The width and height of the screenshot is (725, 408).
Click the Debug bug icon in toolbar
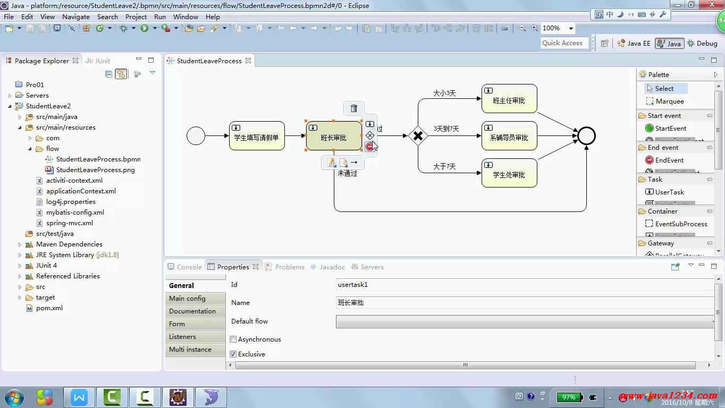pos(123,28)
